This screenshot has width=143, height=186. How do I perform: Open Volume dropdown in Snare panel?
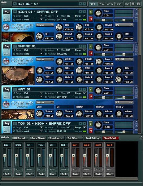(x=45, y=59)
